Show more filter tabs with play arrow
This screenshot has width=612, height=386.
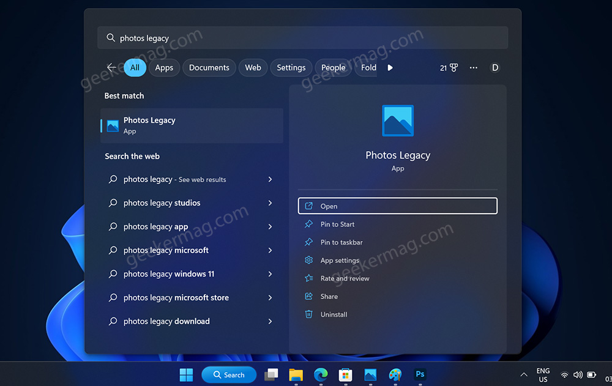click(390, 68)
